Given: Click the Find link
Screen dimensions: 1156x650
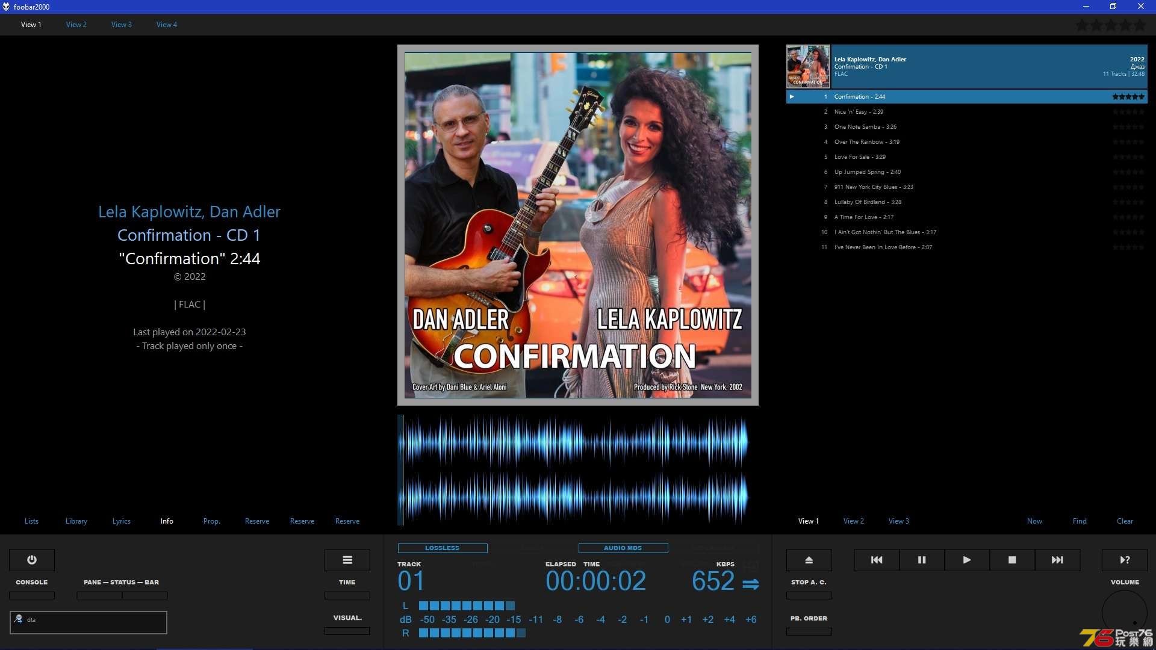Looking at the screenshot, I should pyautogui.click(x=1080, y=521).
